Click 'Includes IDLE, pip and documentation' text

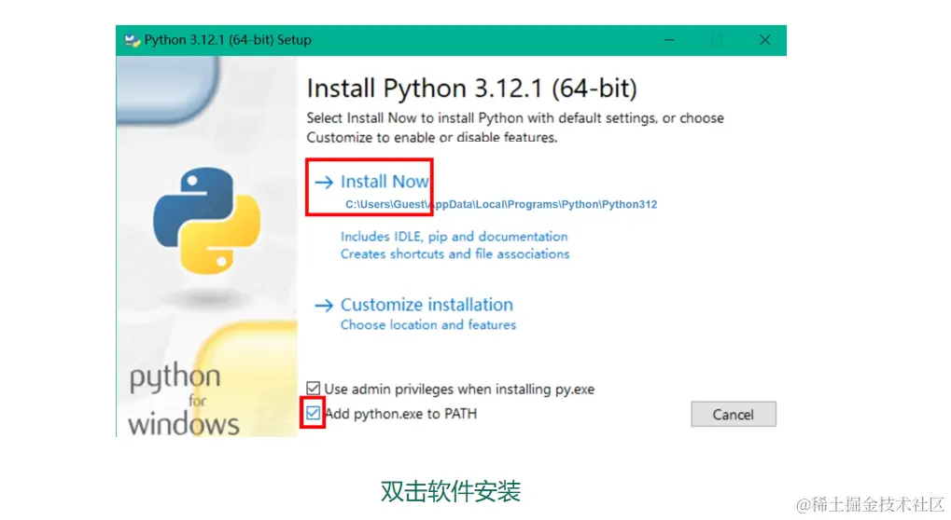[x=454, y=237]
